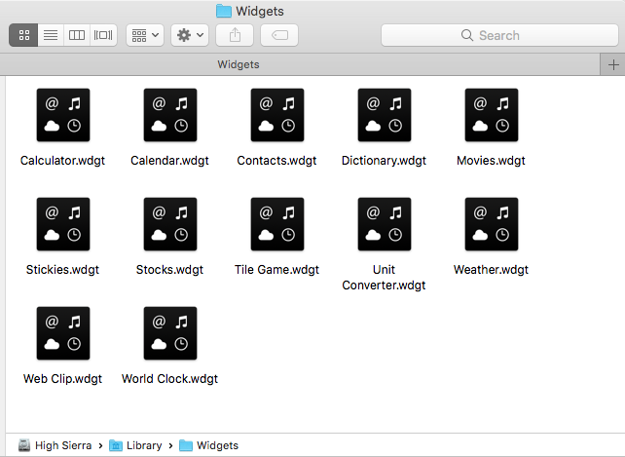The width and height of the screenshot is (625, 457).
Task: Click the Edit Tags button
Action: point(279,35)
